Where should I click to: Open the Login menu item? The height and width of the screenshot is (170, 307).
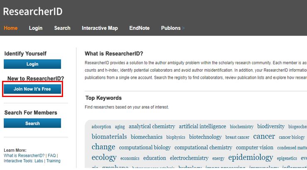pyautogui.click(x=36, y=28)
